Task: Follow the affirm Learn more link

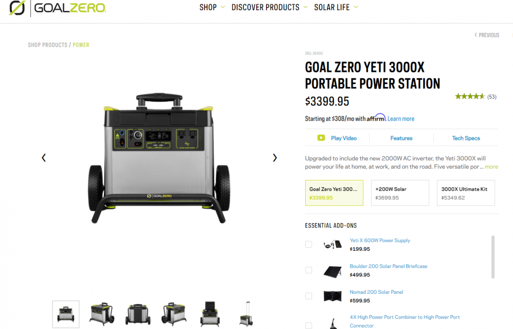Action: click(401, 119)
